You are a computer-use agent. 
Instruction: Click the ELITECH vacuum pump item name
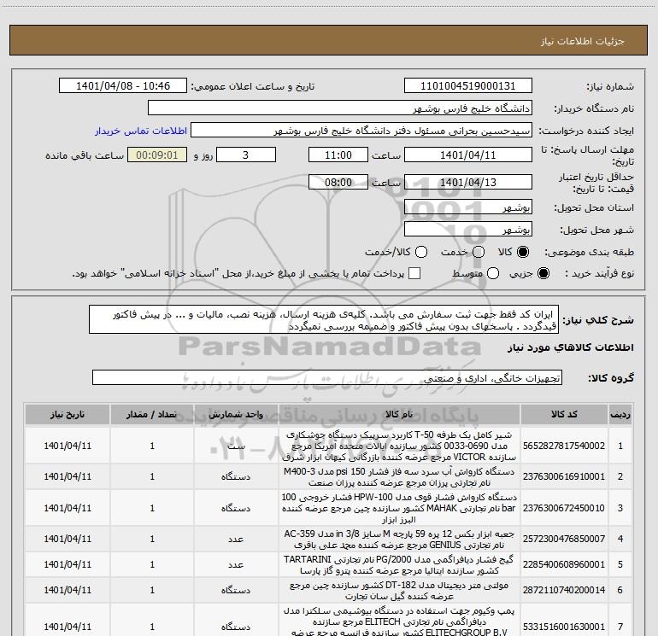coord(399,621)
